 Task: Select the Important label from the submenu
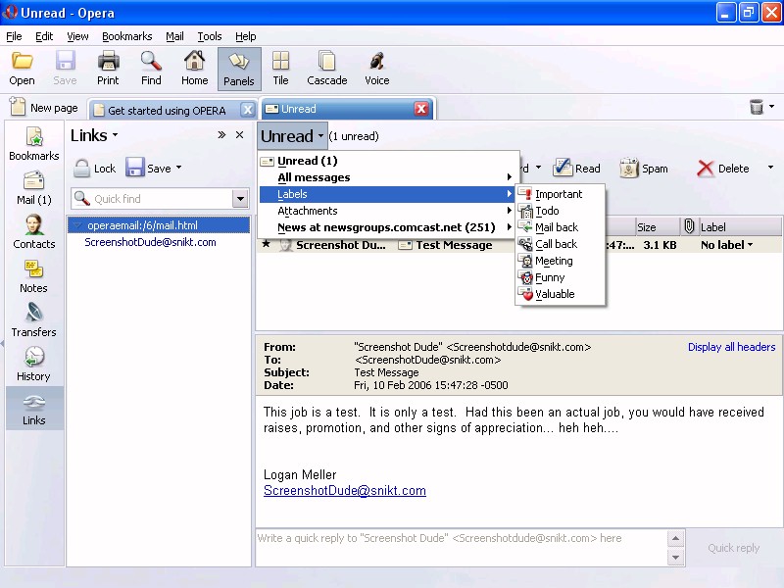point(558,194)
